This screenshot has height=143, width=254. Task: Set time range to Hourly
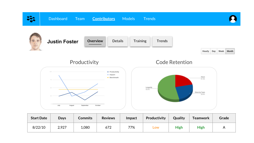(206, 51)
